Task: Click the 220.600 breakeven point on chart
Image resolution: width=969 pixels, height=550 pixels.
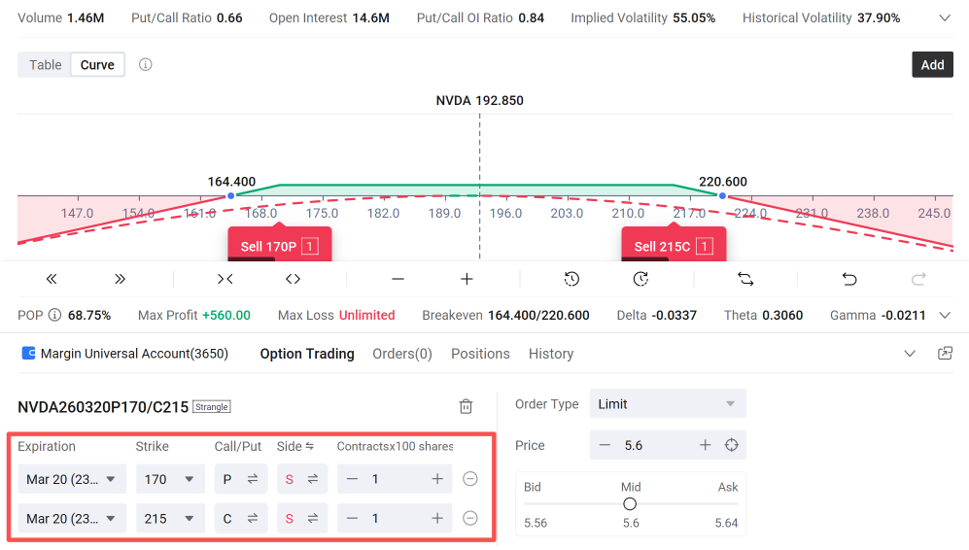Action: tap(722, 196)
